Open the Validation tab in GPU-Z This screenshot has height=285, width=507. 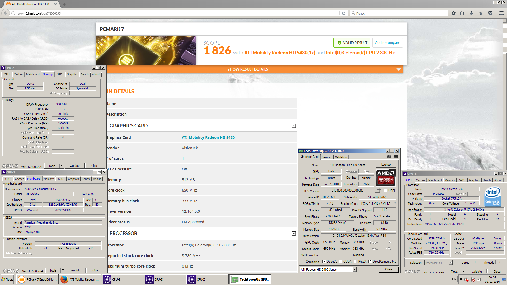[341, 157]
